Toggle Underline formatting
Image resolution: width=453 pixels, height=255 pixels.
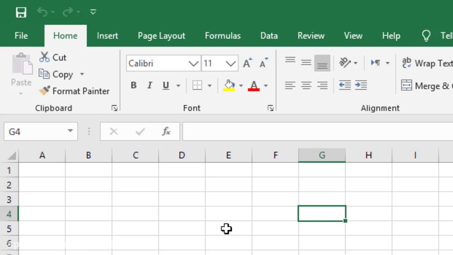(x=166, y=85)
